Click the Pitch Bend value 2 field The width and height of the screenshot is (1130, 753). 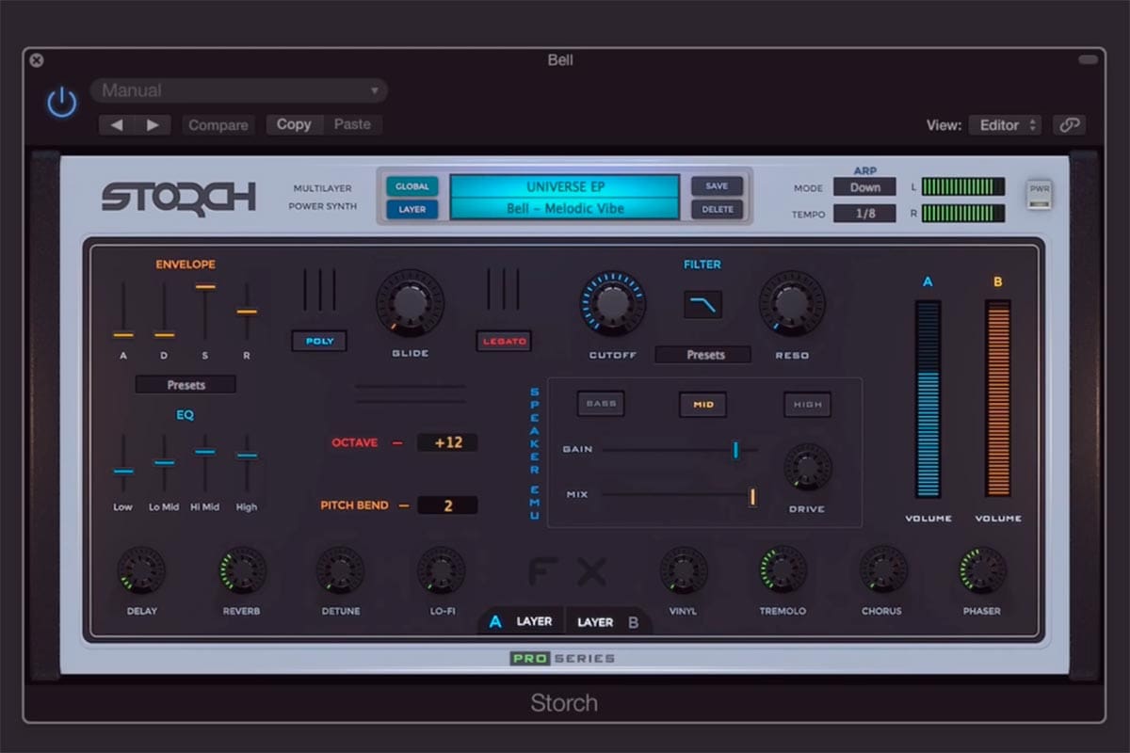[x=447, y=505]
